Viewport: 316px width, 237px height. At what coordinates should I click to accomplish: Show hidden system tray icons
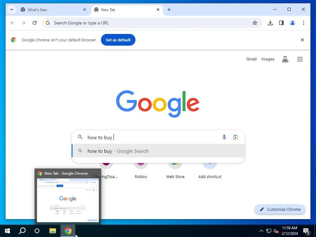coord(261,231)
